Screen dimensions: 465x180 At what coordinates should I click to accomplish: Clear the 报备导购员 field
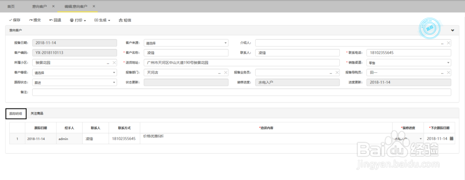[x=448, y=72]
